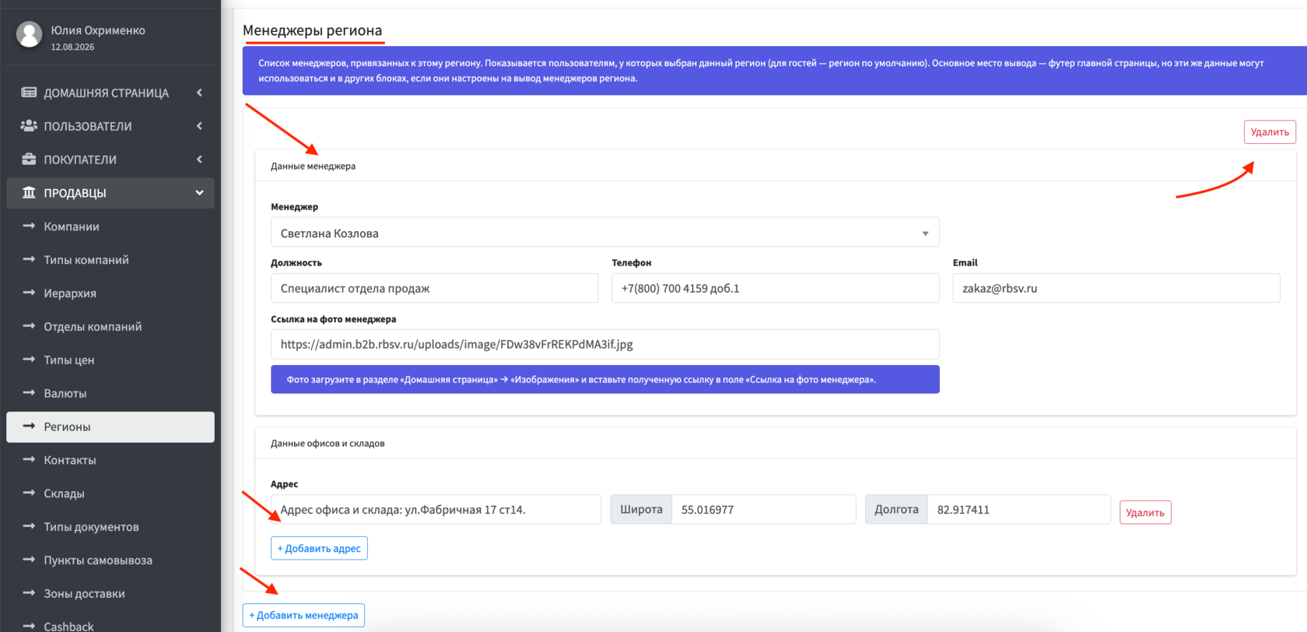
Task: Collapse the Продавцы section chevron
Action: 199,192
